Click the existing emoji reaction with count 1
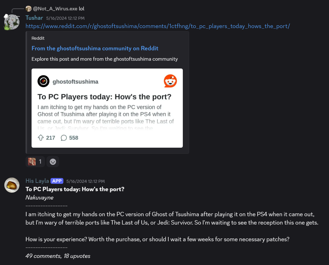The height and width of the screenshot is (265, 329). coord(35,161)
